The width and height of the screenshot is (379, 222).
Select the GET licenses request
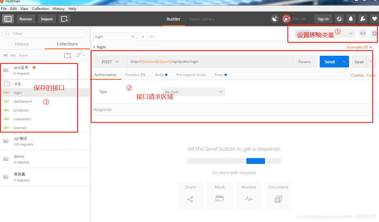[x=45, y=128]
